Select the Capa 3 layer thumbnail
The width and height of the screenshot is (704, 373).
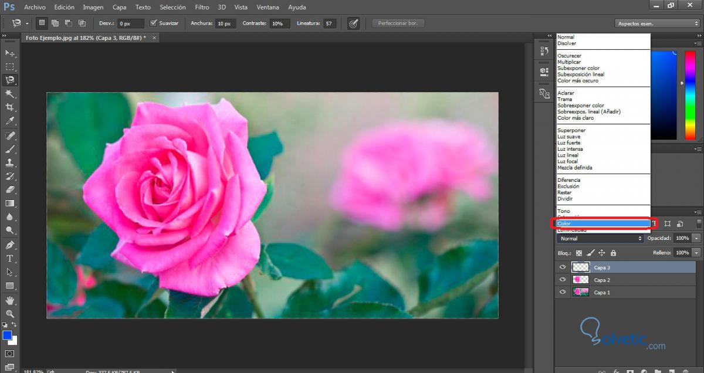(x=581, y=267)
